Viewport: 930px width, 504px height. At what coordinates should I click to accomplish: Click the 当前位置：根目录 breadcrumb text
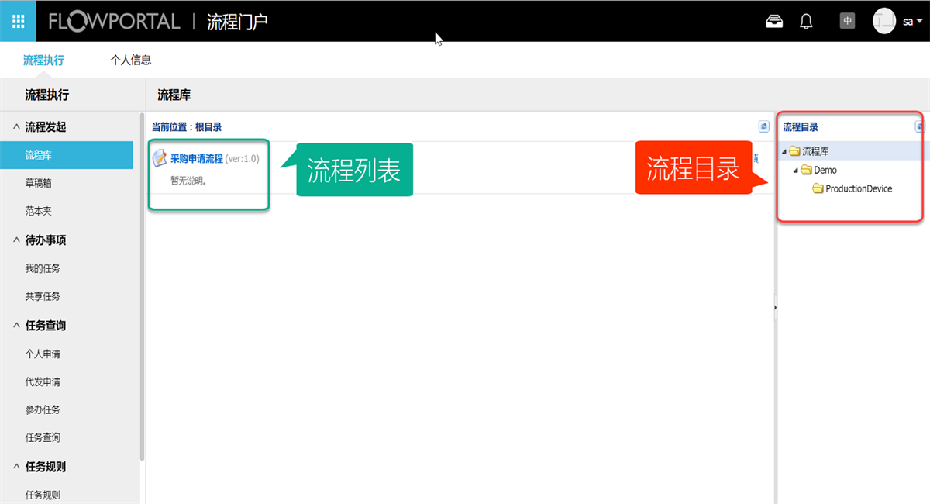pos(187,126)
